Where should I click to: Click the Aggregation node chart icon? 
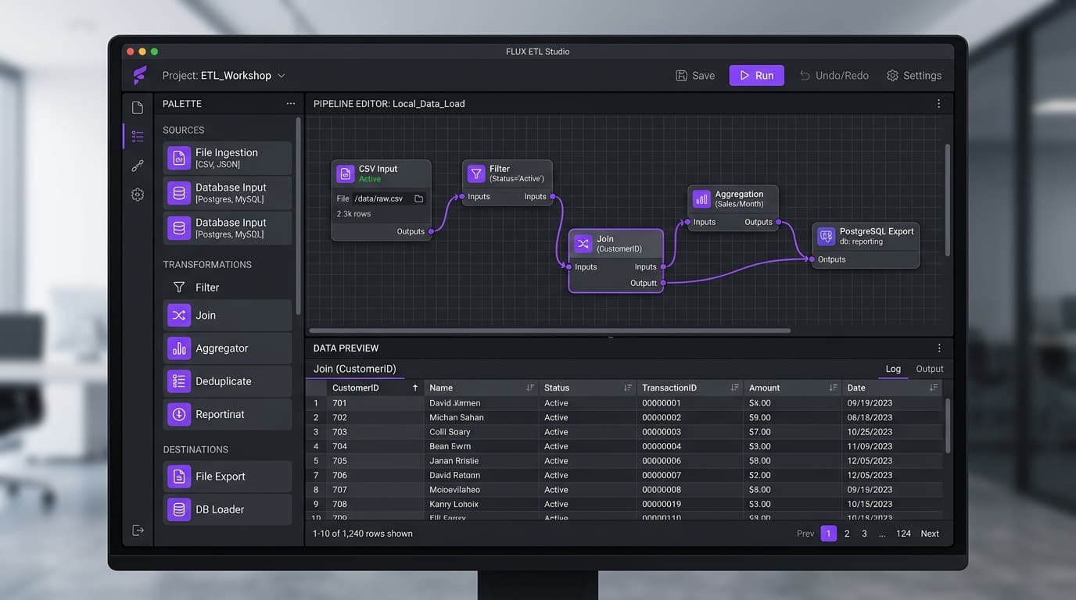[701, 198]
